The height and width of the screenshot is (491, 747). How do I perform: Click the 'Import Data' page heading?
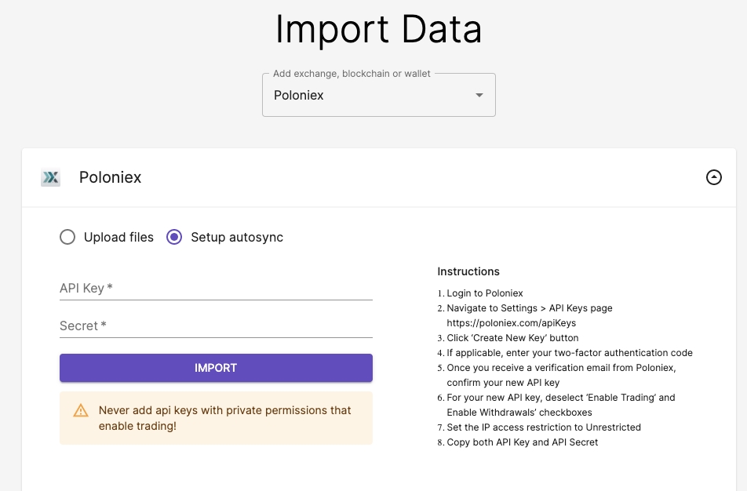[x=378, y=29]
